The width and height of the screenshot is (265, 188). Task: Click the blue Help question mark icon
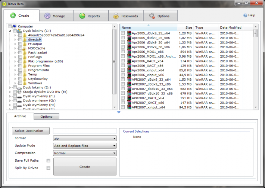[245, 16]
